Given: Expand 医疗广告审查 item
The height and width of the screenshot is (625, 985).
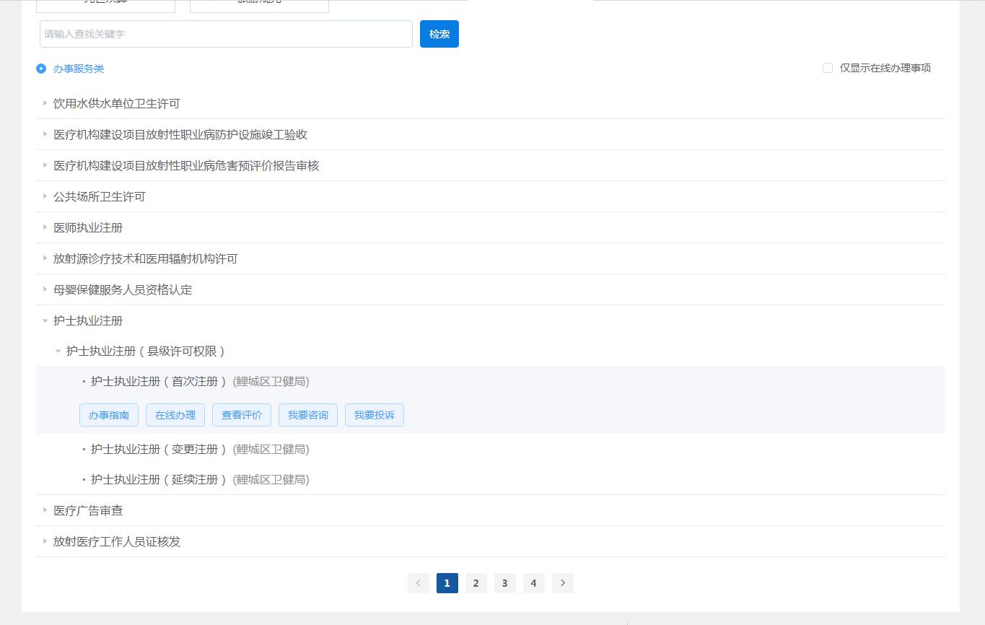Looking at the screenshot, I should (45, 510).
